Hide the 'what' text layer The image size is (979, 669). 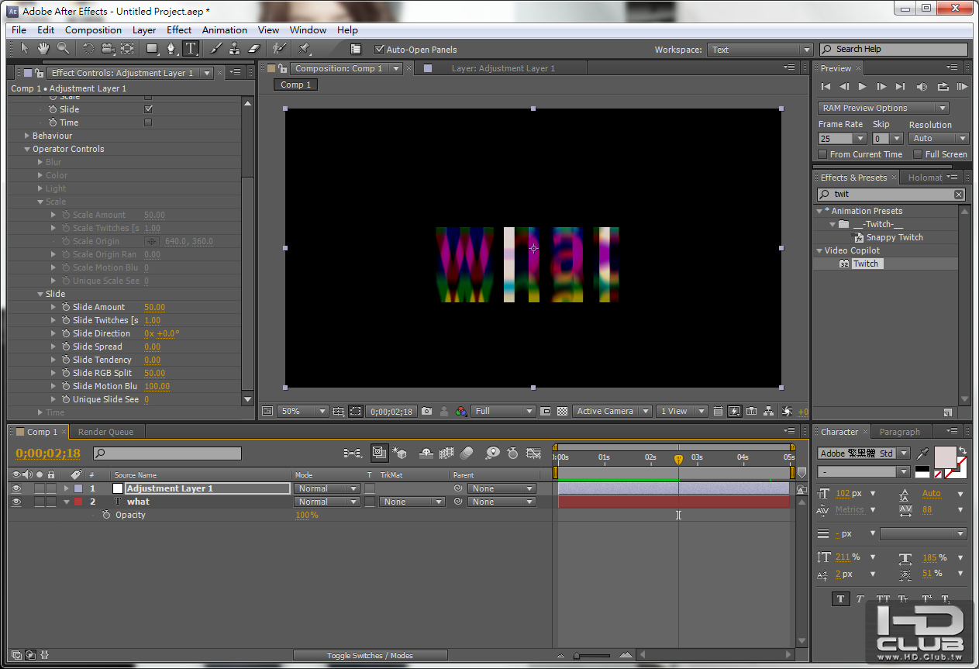(x=16, y=502)
